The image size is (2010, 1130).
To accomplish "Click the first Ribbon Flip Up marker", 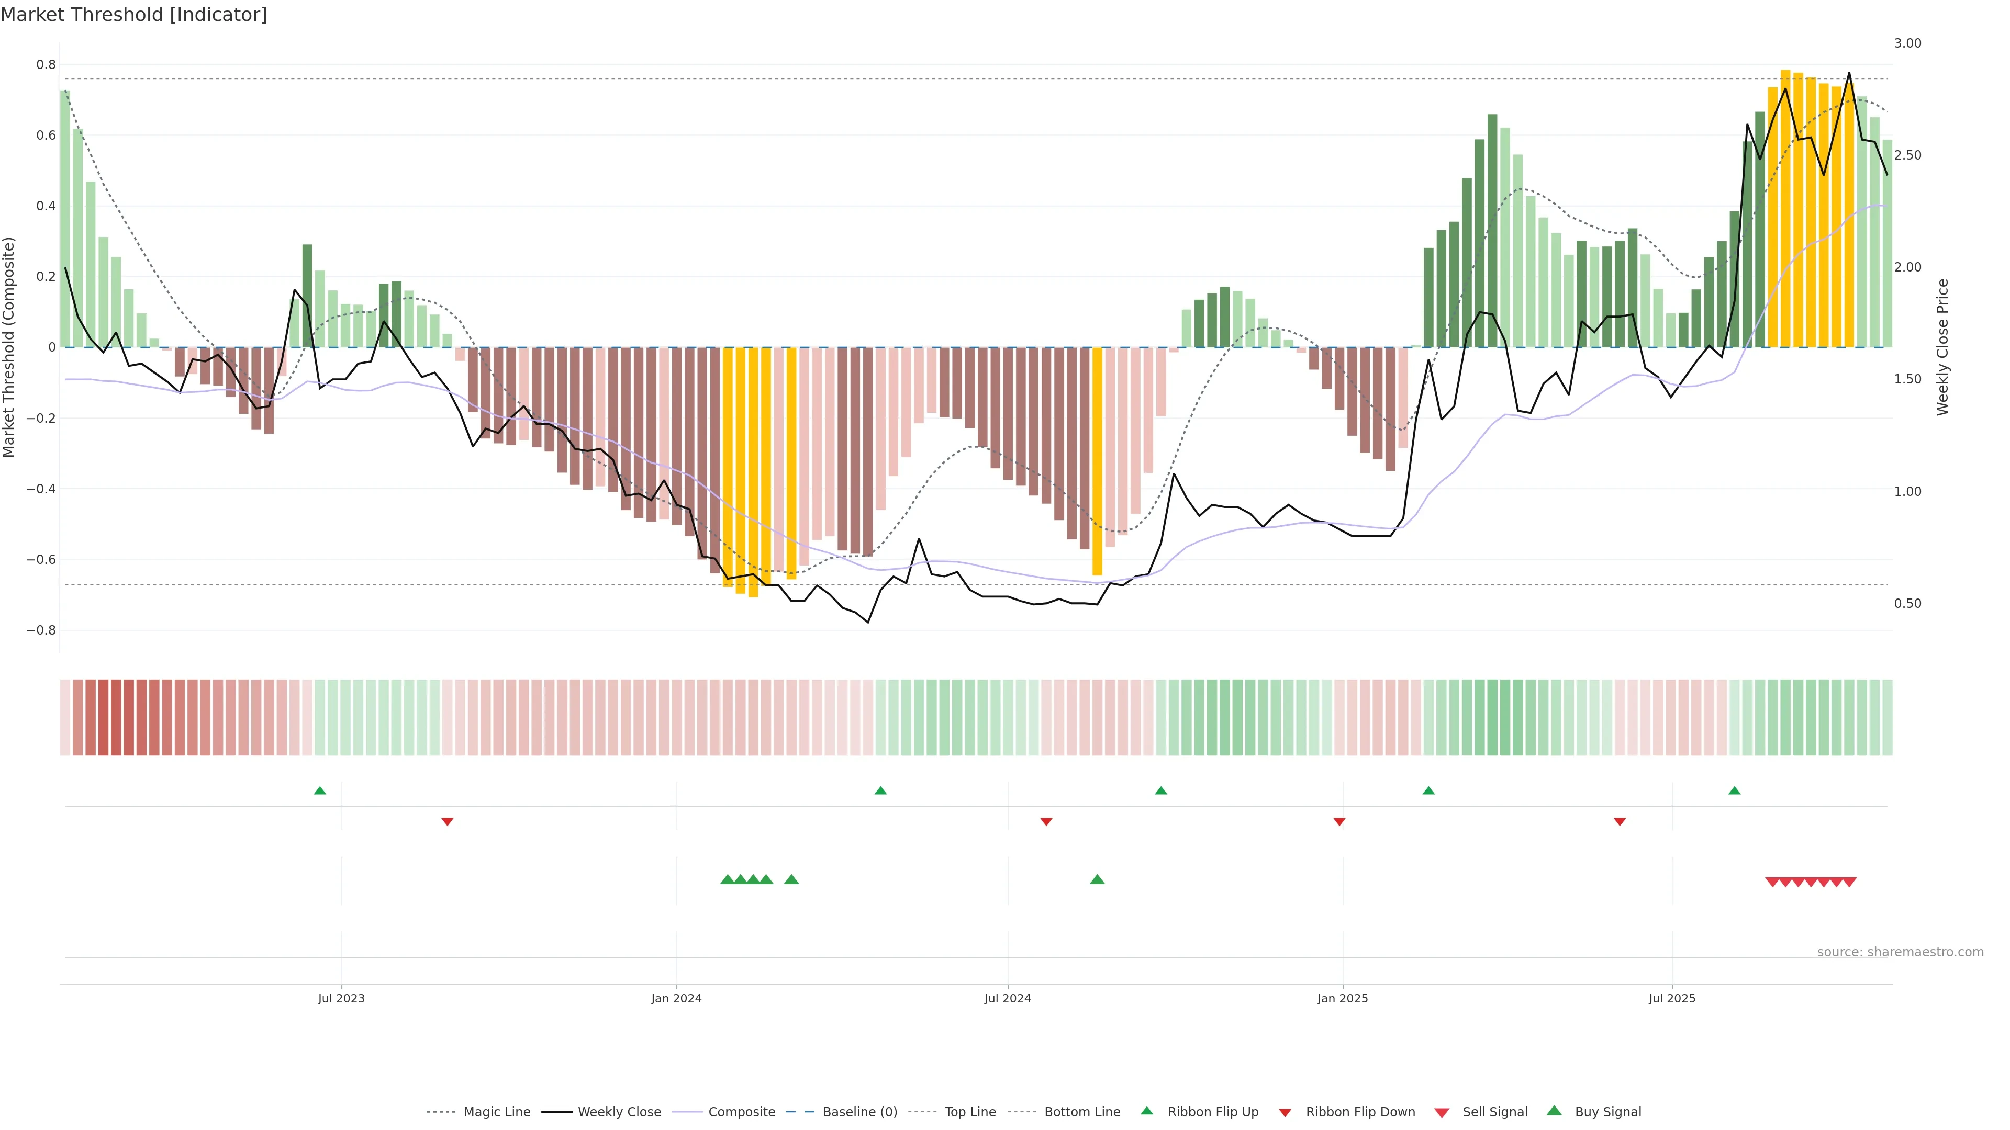I will pyautogui.click(x=320, y=791).
